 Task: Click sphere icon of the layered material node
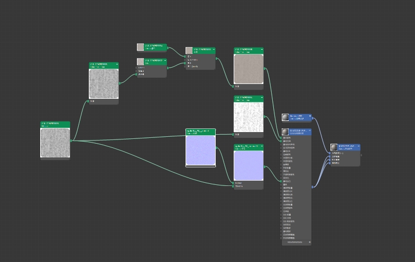(334, 147)
